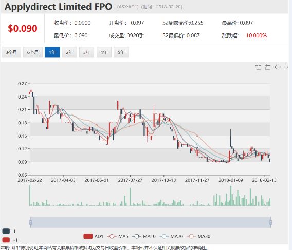Click the disclaimer text at page bottom
This screenshot has width=292, height=250.
[104, 248]
